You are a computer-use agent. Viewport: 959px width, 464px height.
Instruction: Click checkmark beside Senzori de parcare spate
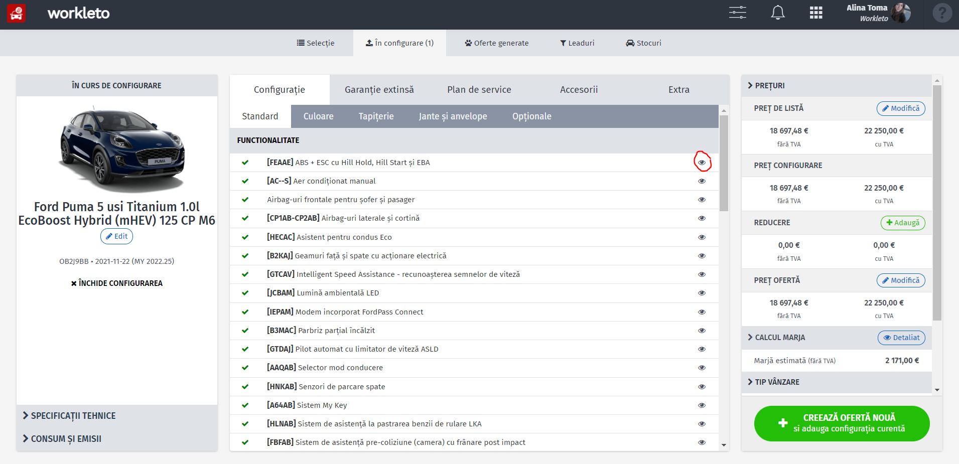(245, 387)
